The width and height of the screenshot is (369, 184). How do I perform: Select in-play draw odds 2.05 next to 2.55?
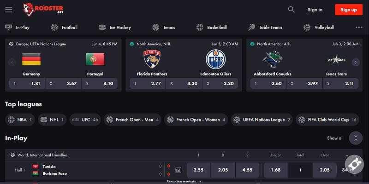pyautogui.click(x=223, y=170)
